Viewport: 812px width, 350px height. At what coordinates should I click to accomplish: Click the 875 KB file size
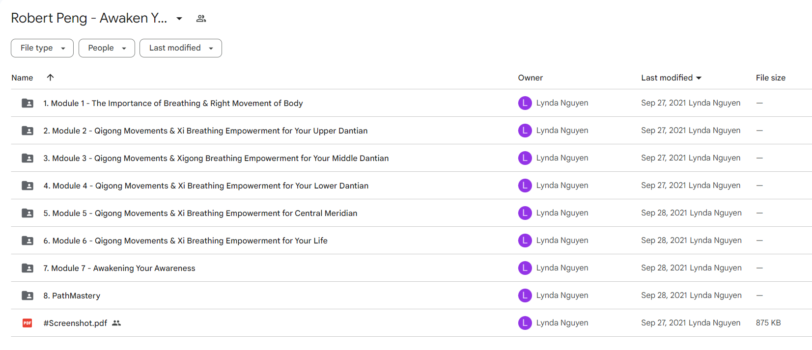(768, 323)
